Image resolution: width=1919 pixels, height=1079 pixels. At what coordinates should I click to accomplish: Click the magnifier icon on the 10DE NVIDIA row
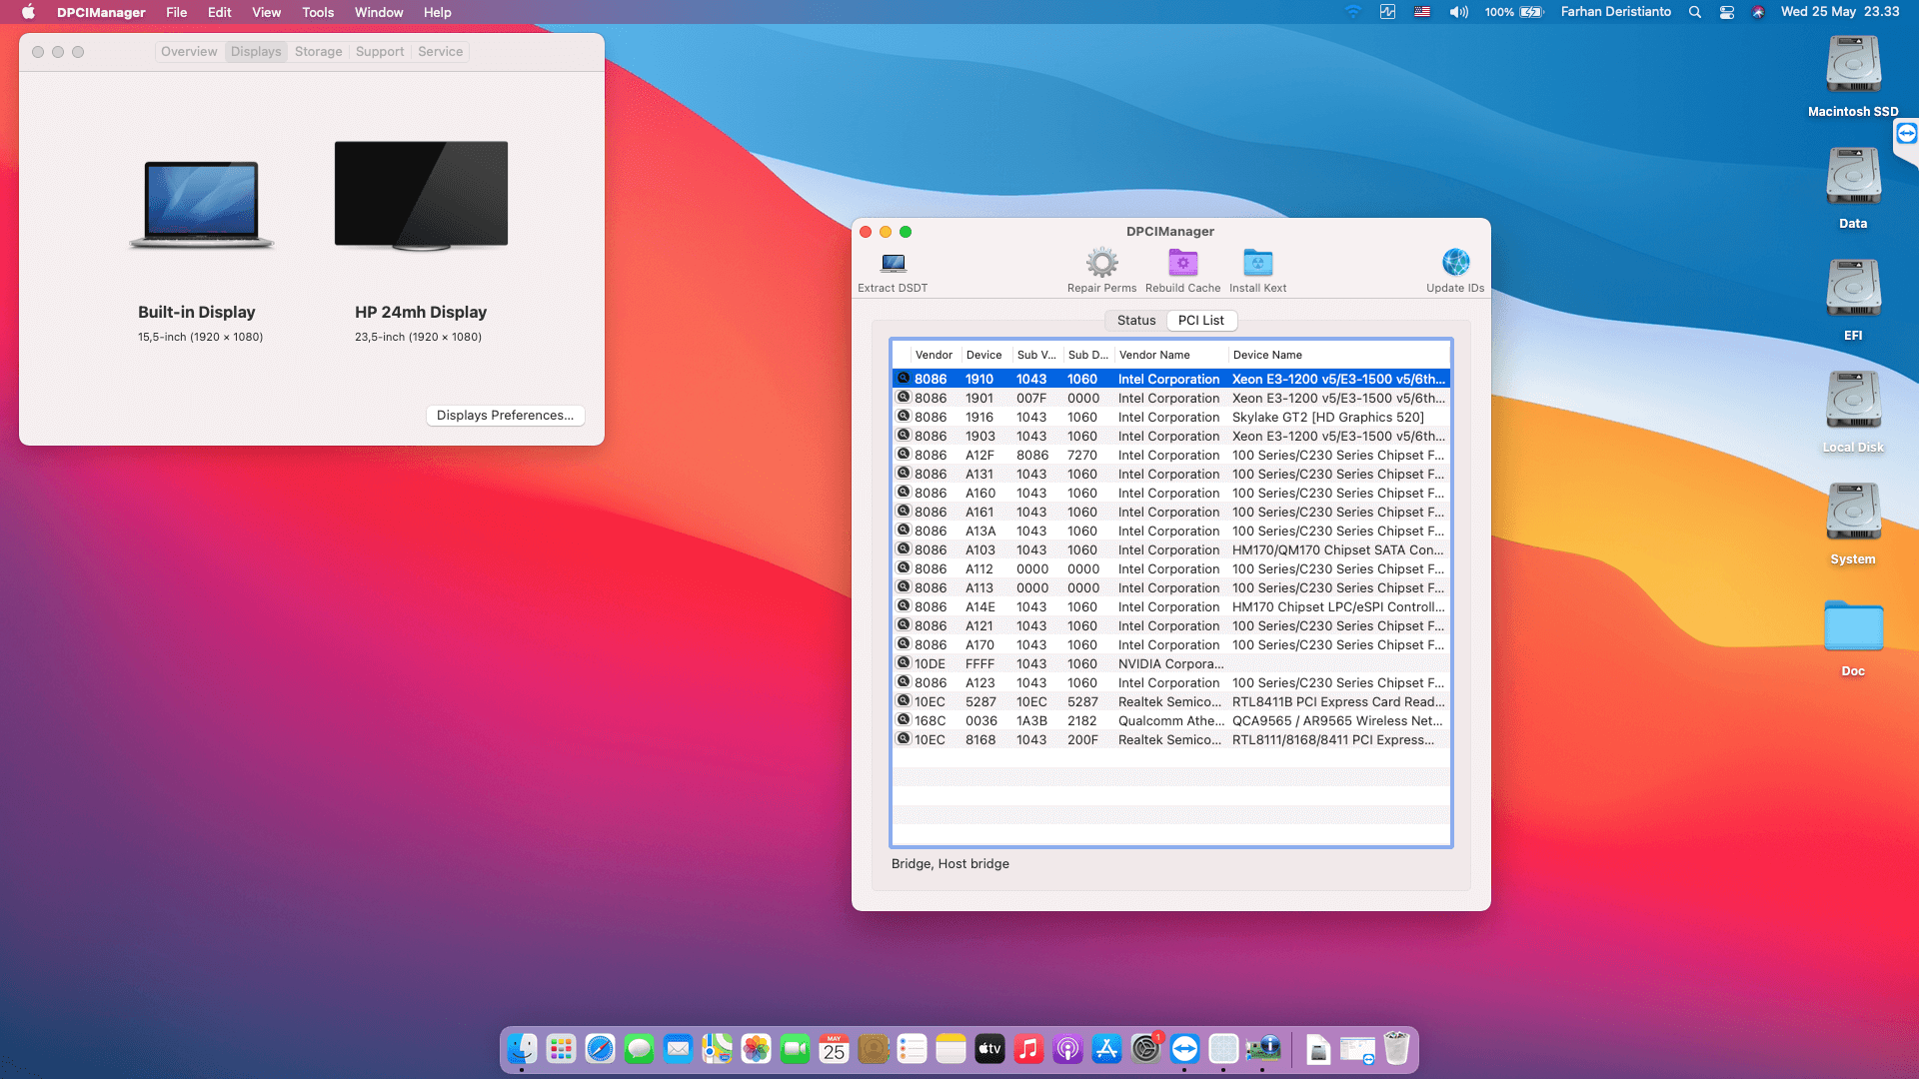[904, 663]
